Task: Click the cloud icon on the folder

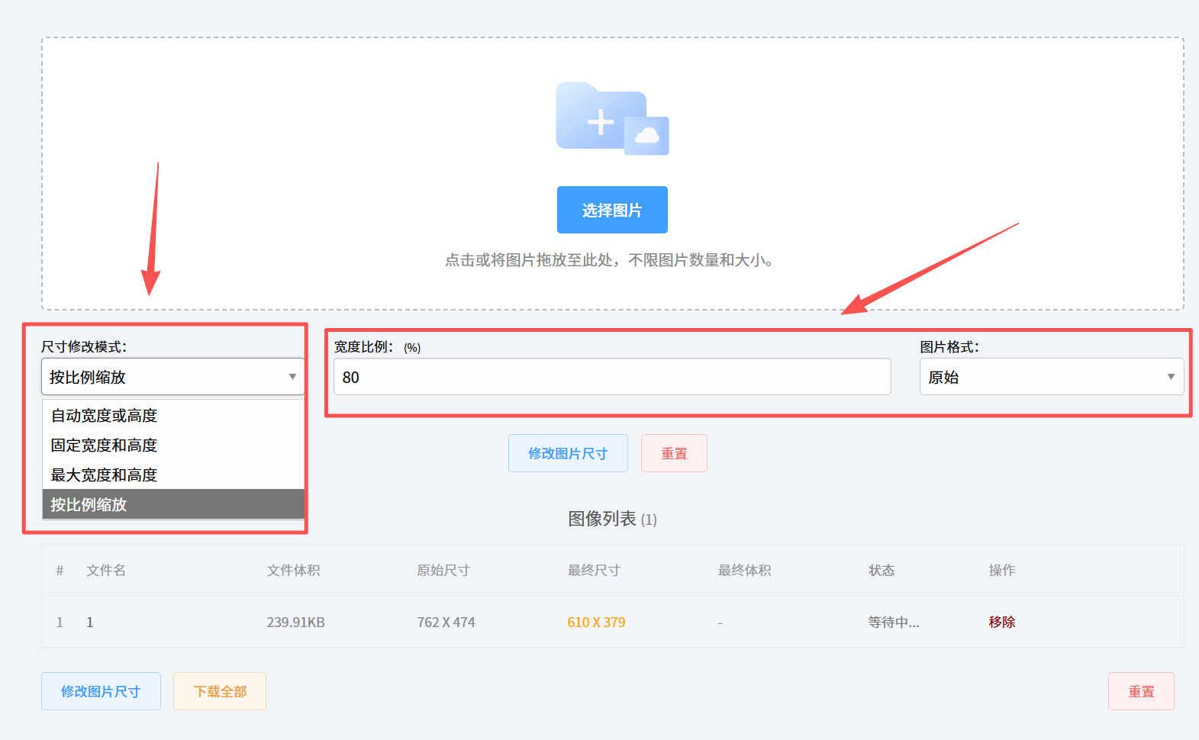Action: pyautogui.click(x=646, y=136)
